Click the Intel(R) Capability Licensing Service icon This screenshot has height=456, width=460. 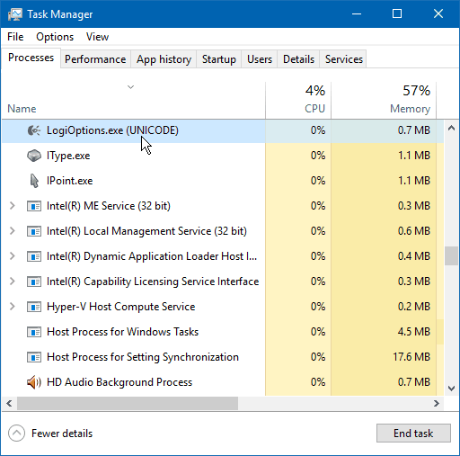tap(34, 282)
